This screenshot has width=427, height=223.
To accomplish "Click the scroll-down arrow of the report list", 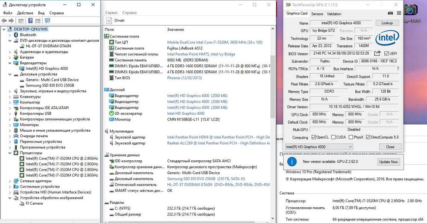I will [273, 218].
